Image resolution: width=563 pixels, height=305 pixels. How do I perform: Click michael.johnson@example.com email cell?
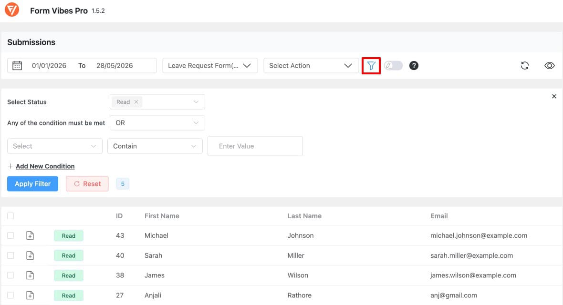[479, 235]
